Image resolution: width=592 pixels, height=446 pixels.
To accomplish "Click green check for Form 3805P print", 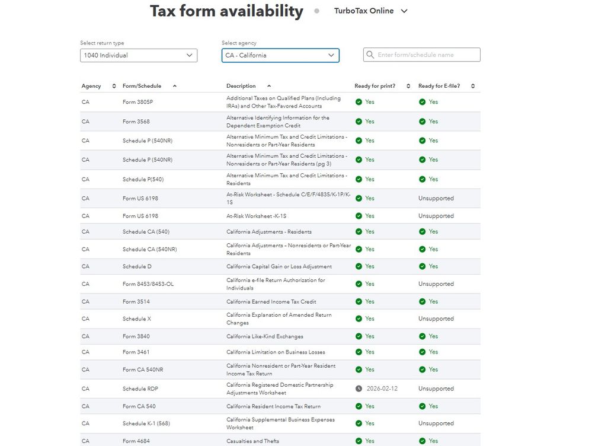I will (x=359, y=102).
